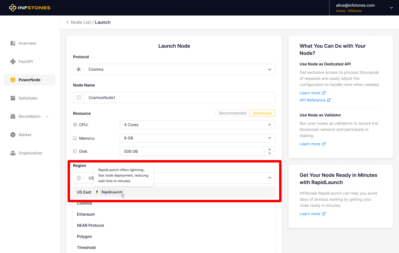
Task: Click the RapidLaunch tooltip text
Action: pyautogui.click(x=123, y=175)
